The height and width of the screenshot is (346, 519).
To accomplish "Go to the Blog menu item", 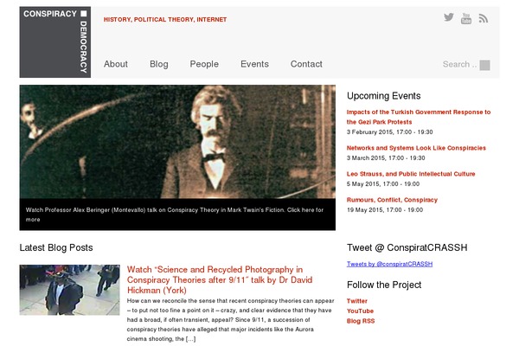I will (159, 64).
